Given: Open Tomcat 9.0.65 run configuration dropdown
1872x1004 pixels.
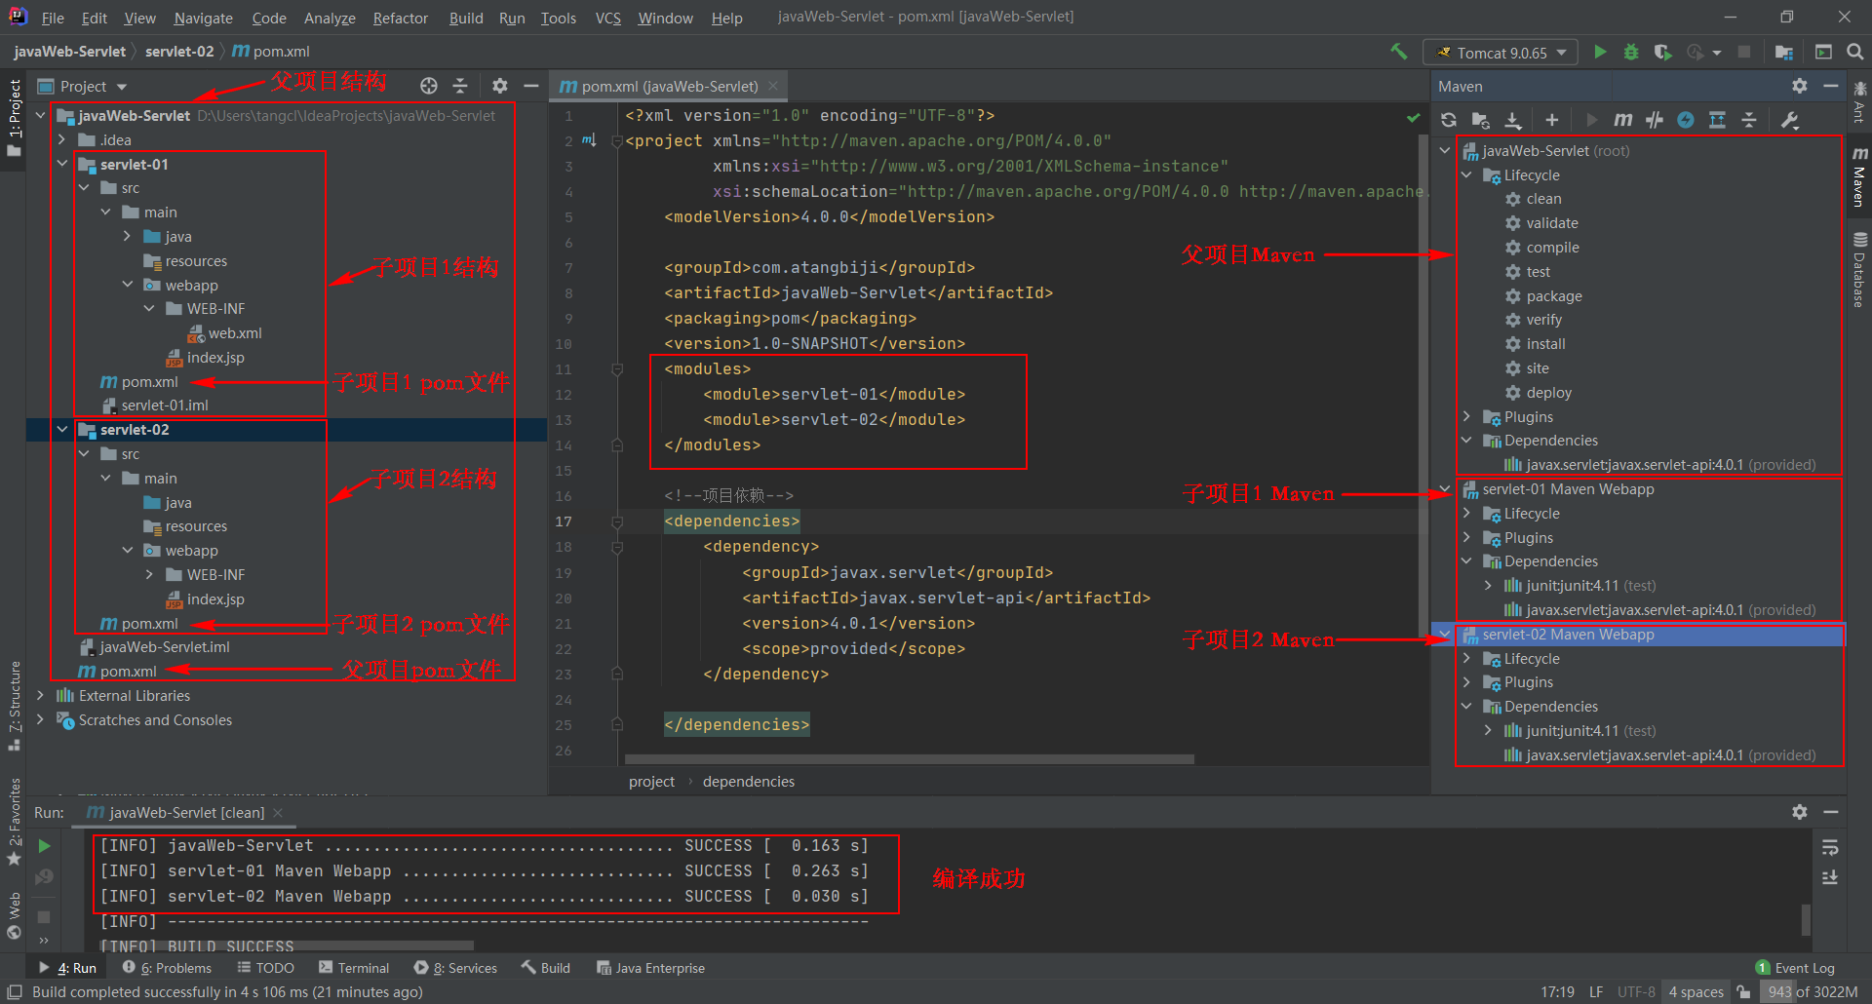Looking at the screenshot, I should click(x=1501, y=53).
